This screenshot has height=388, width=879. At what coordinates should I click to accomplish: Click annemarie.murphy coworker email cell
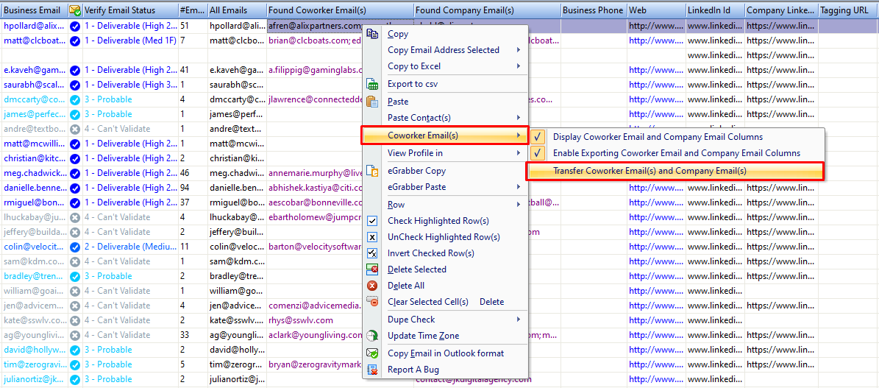coord(315,173)
